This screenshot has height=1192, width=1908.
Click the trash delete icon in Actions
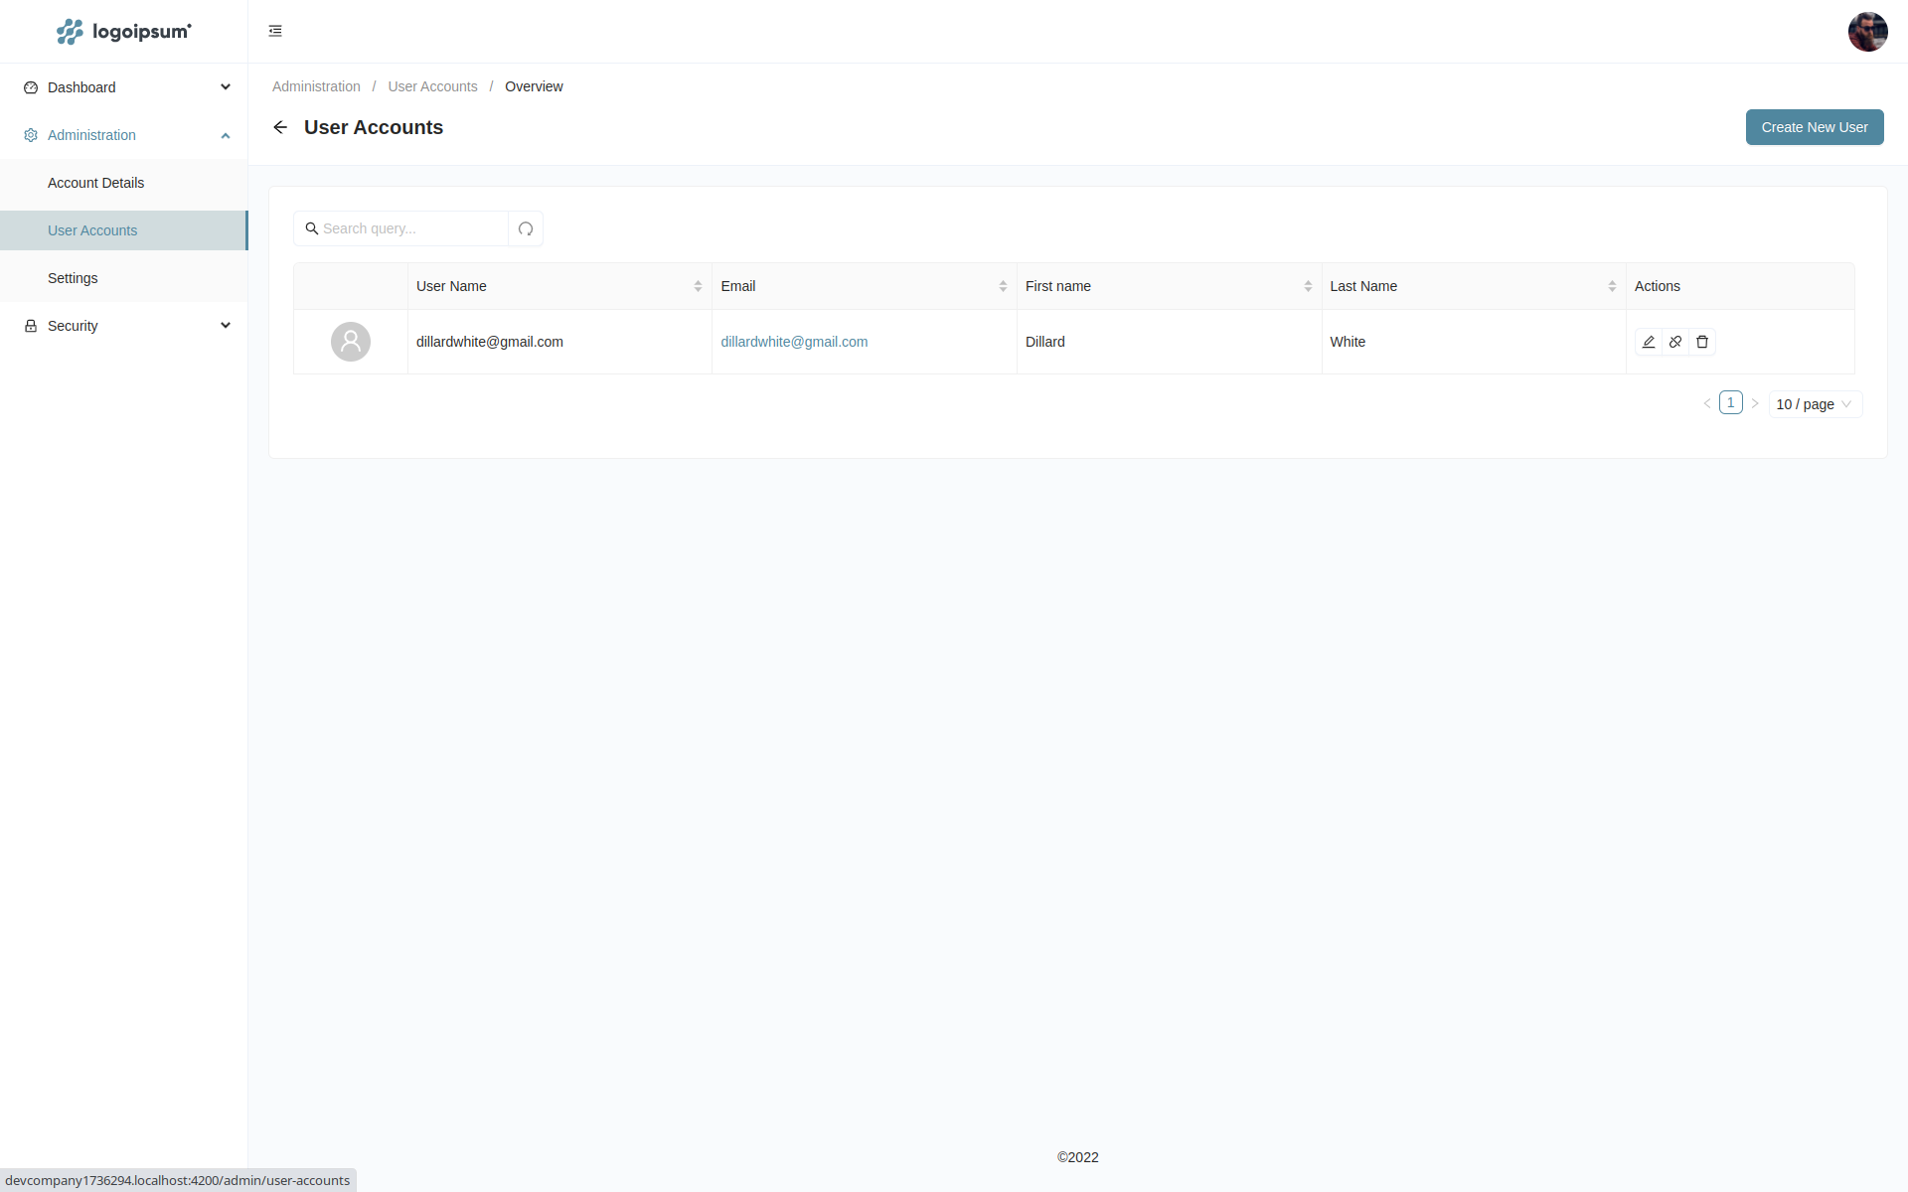click(x=1702, y=342)
